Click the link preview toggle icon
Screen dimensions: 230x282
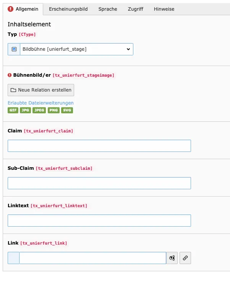[172, 258]
